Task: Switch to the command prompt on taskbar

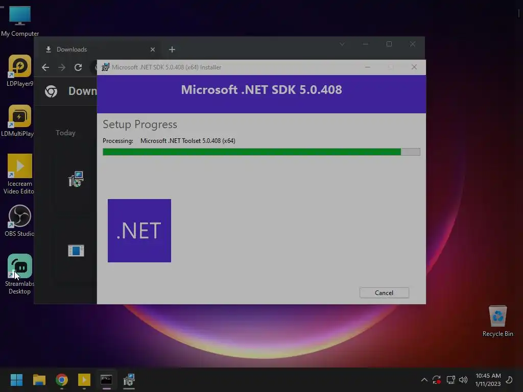Action: click(x=106, y=380)
